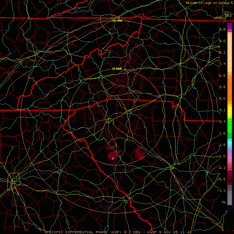Click the bright green segment of color bar
Image resolution: width=234 pixels, height=234 pixels.
(x=230, y=126)
